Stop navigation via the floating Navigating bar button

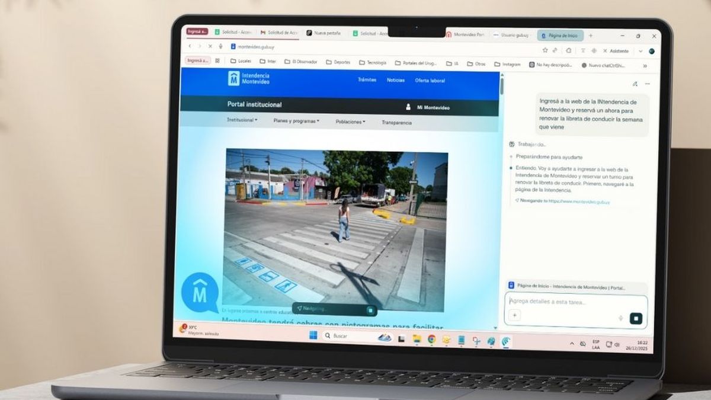(x=370, y=310)
